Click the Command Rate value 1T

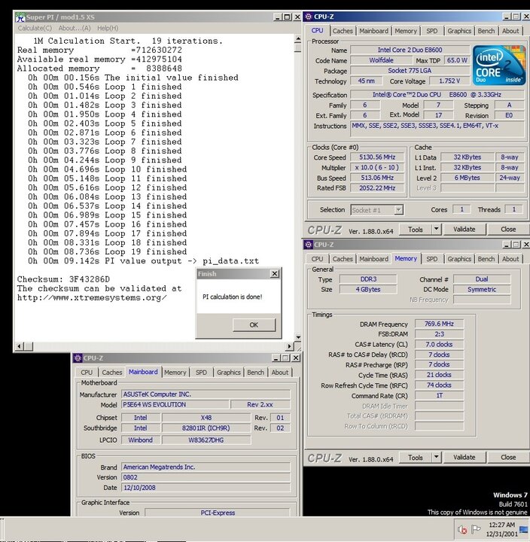pyautogui.click(x=439, y=395)
